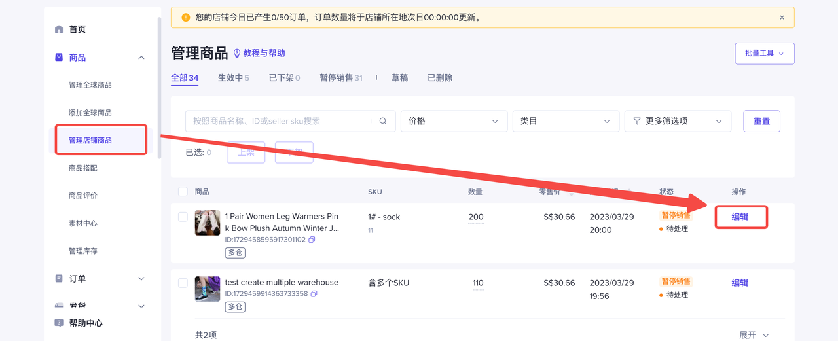The width and height of the screenshot is (838, 341).
Task: Click the 帮助中心 question mark icon
Action: [59, 323]
